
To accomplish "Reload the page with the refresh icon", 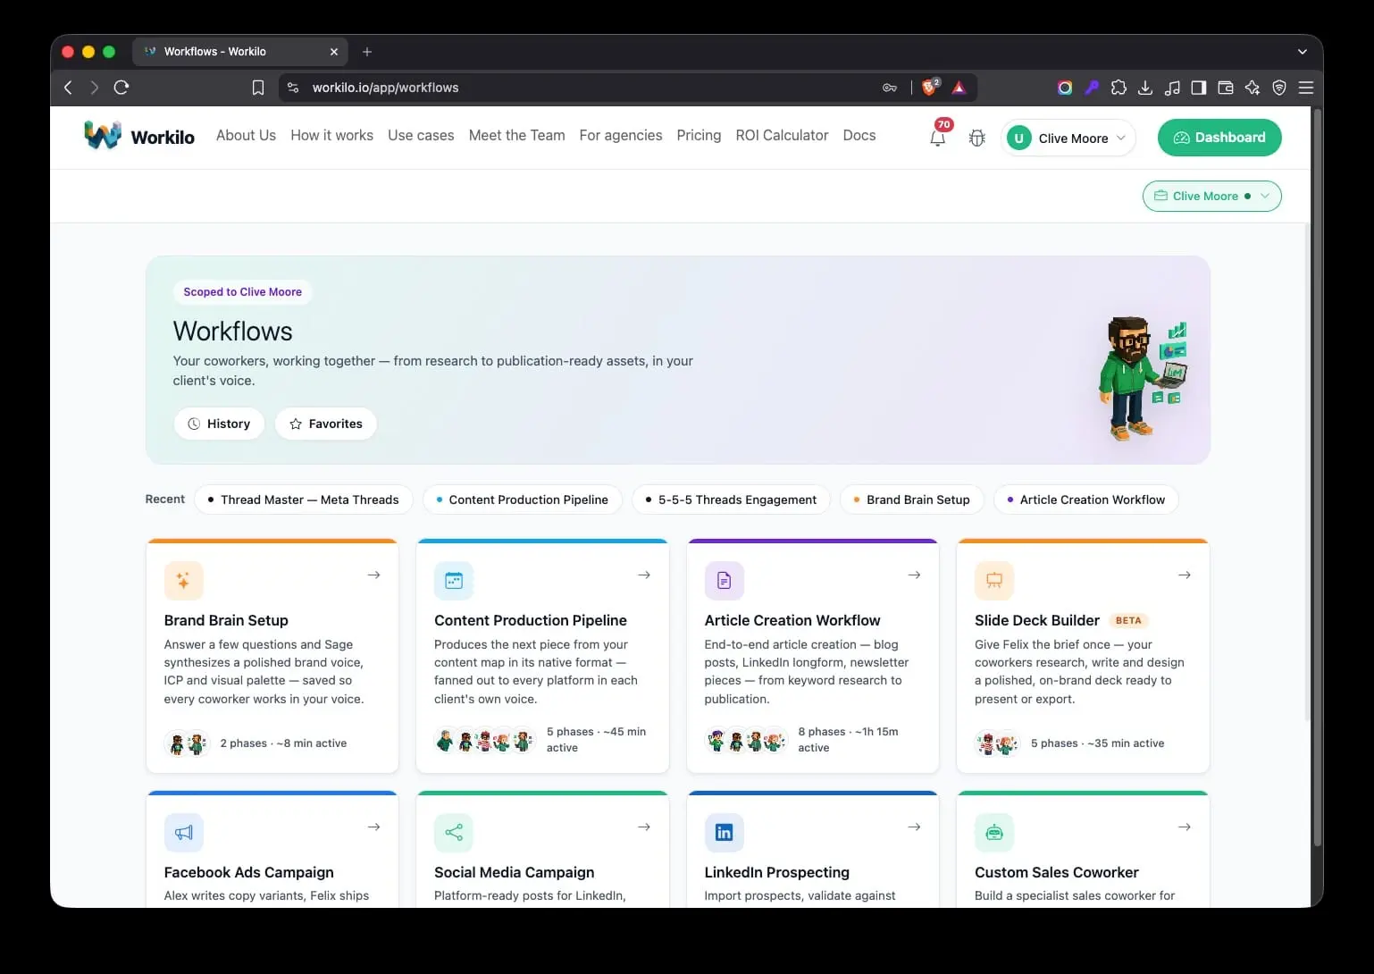I will [x=121, y=88].
